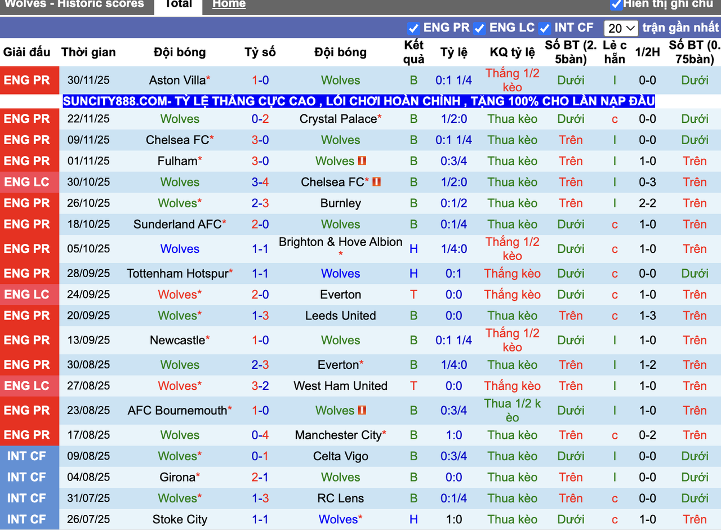Click the 1/2H column header
The width and height of the screenshot is (721, 530).
[x=647, y=52]
